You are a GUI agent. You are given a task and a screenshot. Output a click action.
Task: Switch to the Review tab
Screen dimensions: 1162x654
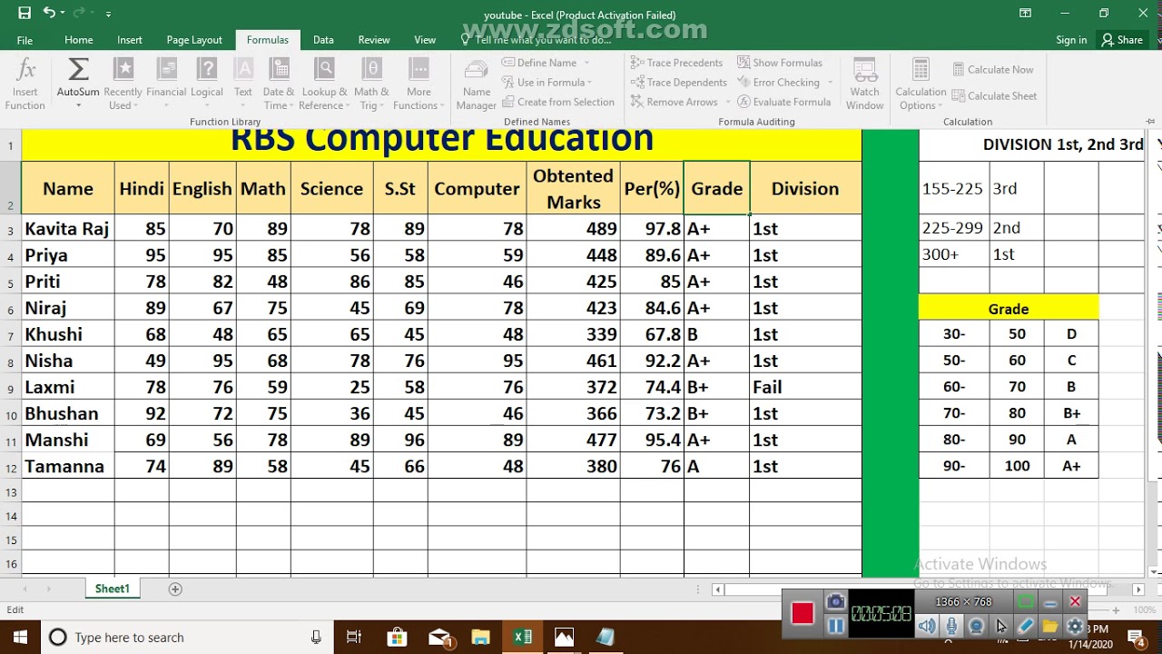pos(374,40)
